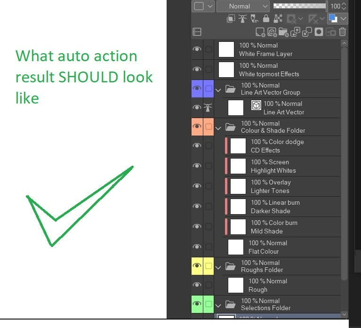
Task: Click Set as Draft Layer icon
Action: click(x=255, y=19)
